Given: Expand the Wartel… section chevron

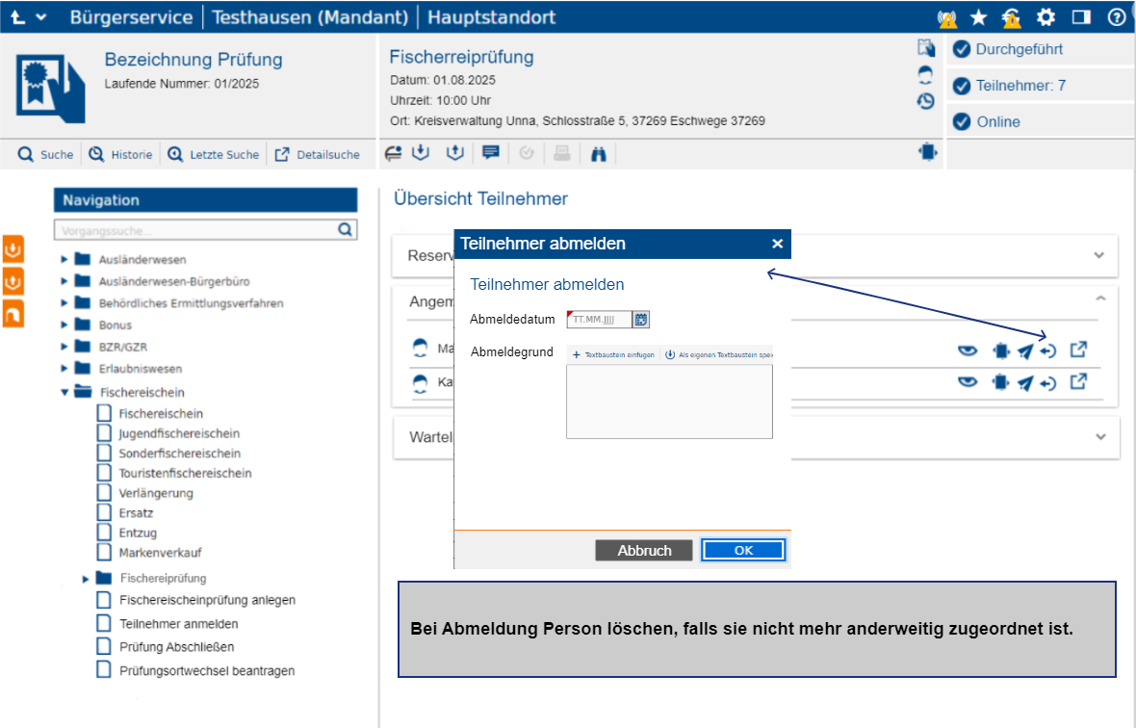Looking at the screenshot, I should click(x=1099, y=436).
